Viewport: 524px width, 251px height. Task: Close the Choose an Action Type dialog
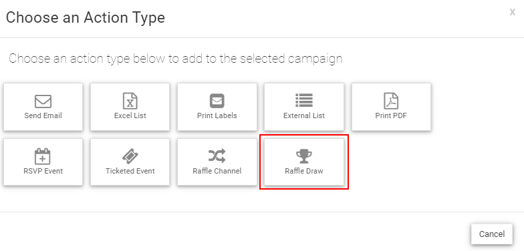(x=512, y=12)
